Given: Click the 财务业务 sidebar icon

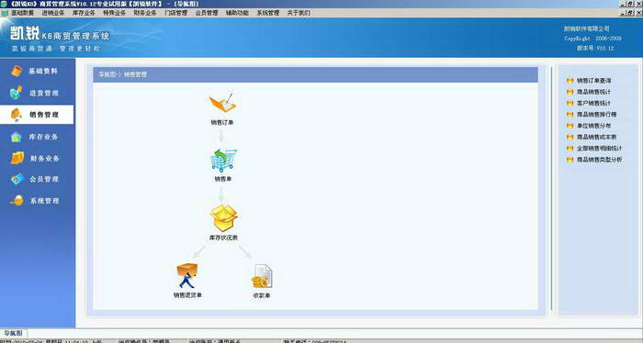Looking at the screenshot, I should pos(17,158).
